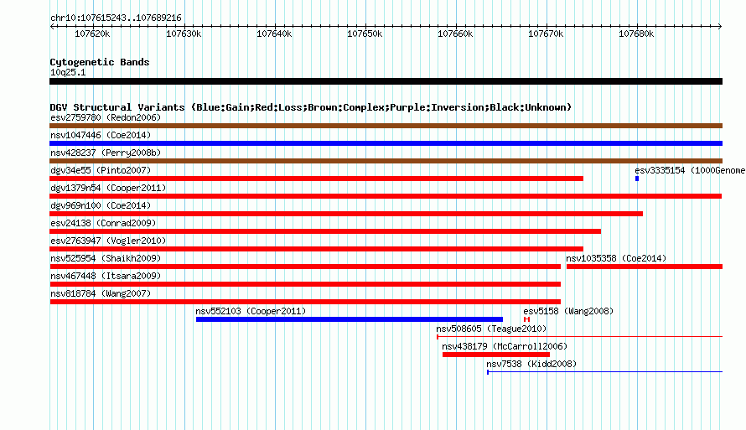Click the 10q25.1 band label
Screen dimensions: 746x430
(68, 72)
